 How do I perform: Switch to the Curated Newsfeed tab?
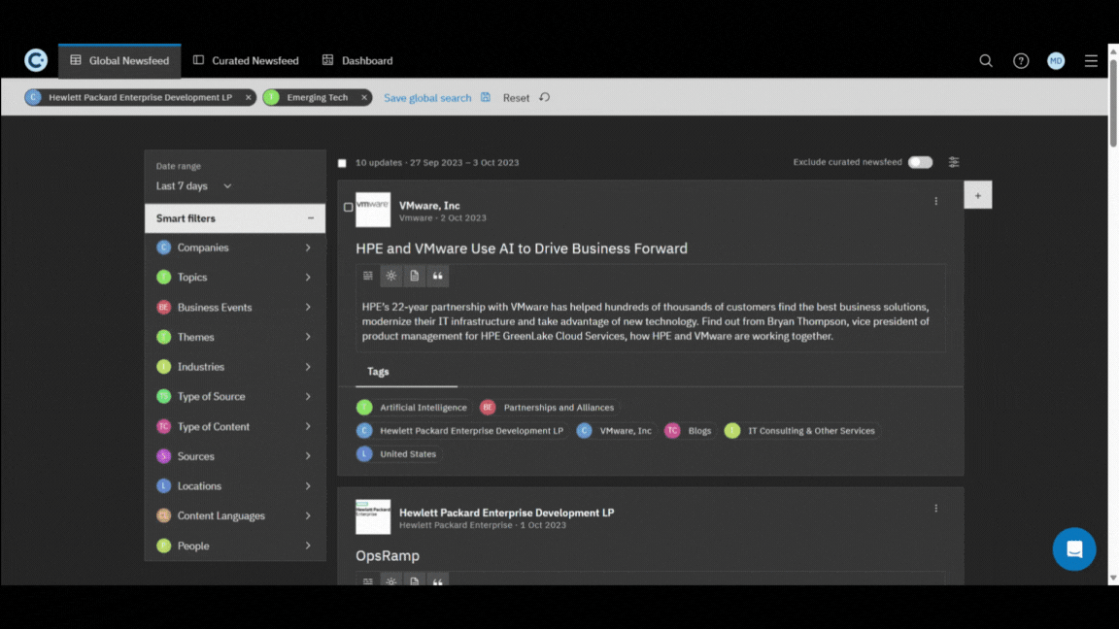point(246,60)
